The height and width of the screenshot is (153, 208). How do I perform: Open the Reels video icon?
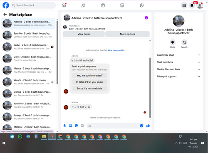103,5
